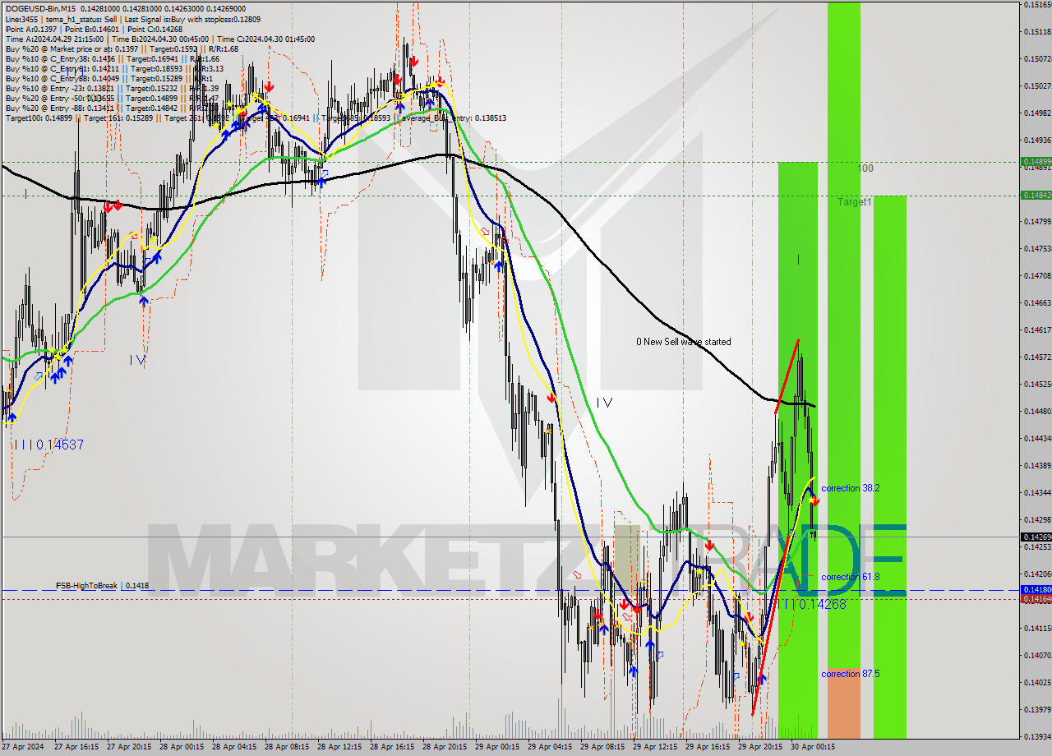Select the 'I I I 0.14268' wave label
Viewport: 1052px width, 756px height.
(813, 604)
